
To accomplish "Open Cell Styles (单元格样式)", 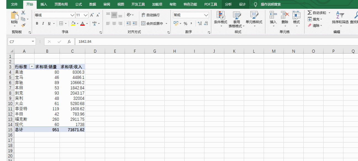I will click(x=254, y=19).
